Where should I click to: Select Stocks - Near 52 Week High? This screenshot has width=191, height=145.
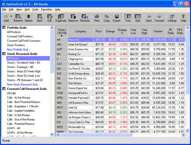24,71
